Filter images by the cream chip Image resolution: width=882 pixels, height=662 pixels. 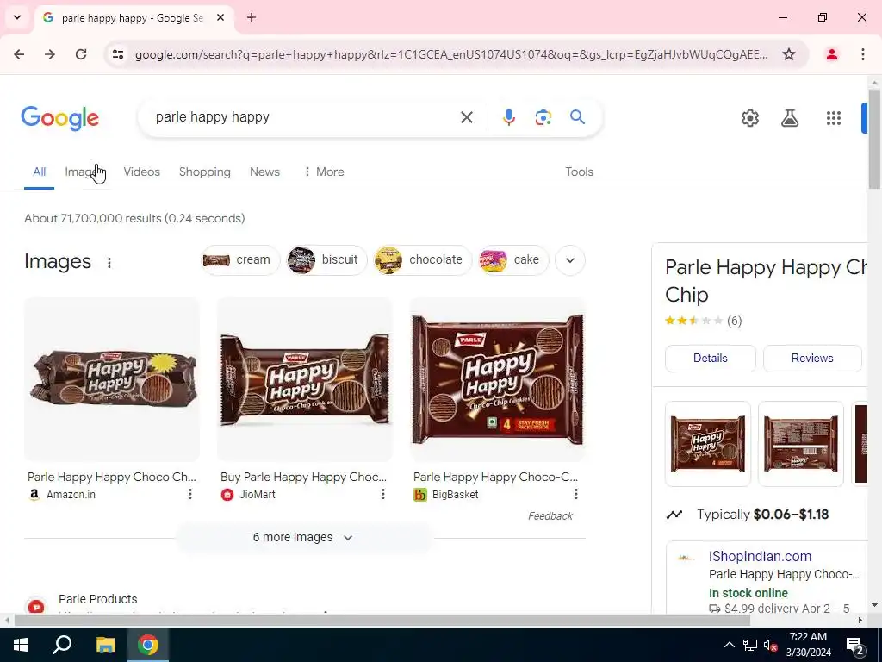[240, 260]
